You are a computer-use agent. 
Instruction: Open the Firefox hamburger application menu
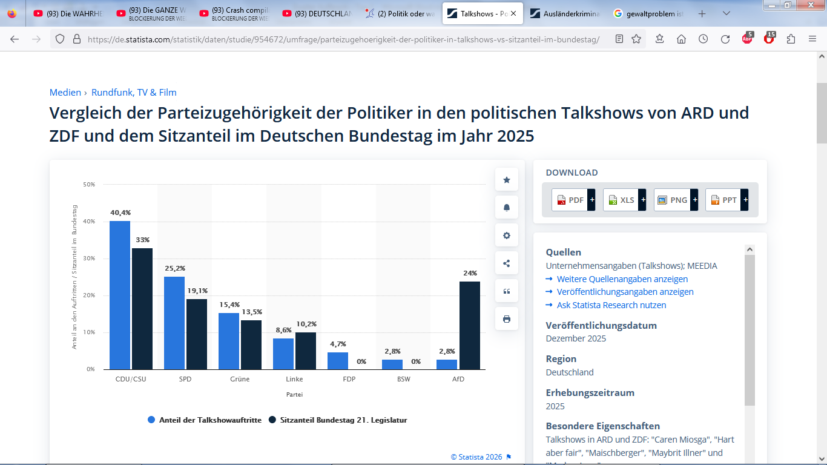(812, 39)
